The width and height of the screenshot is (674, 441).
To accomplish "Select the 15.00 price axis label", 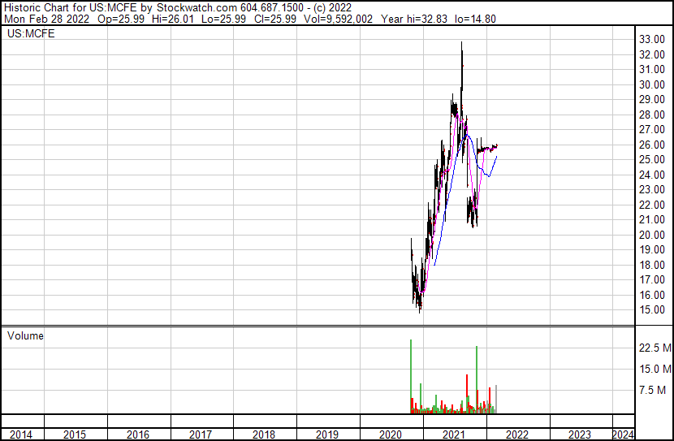I will click(652, 310).
